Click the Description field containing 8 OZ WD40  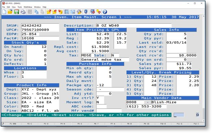coord(134,25)
